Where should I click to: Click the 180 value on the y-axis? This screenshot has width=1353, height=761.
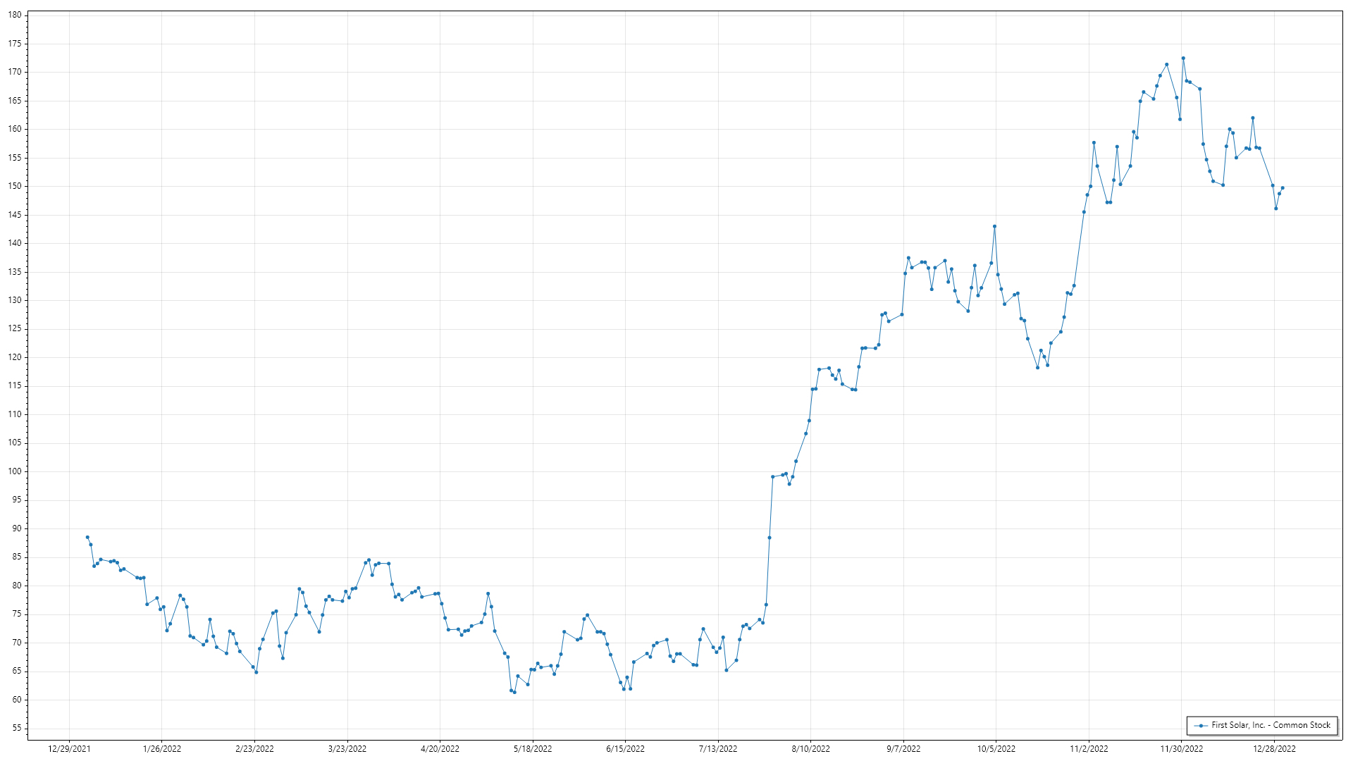[15, 15]
